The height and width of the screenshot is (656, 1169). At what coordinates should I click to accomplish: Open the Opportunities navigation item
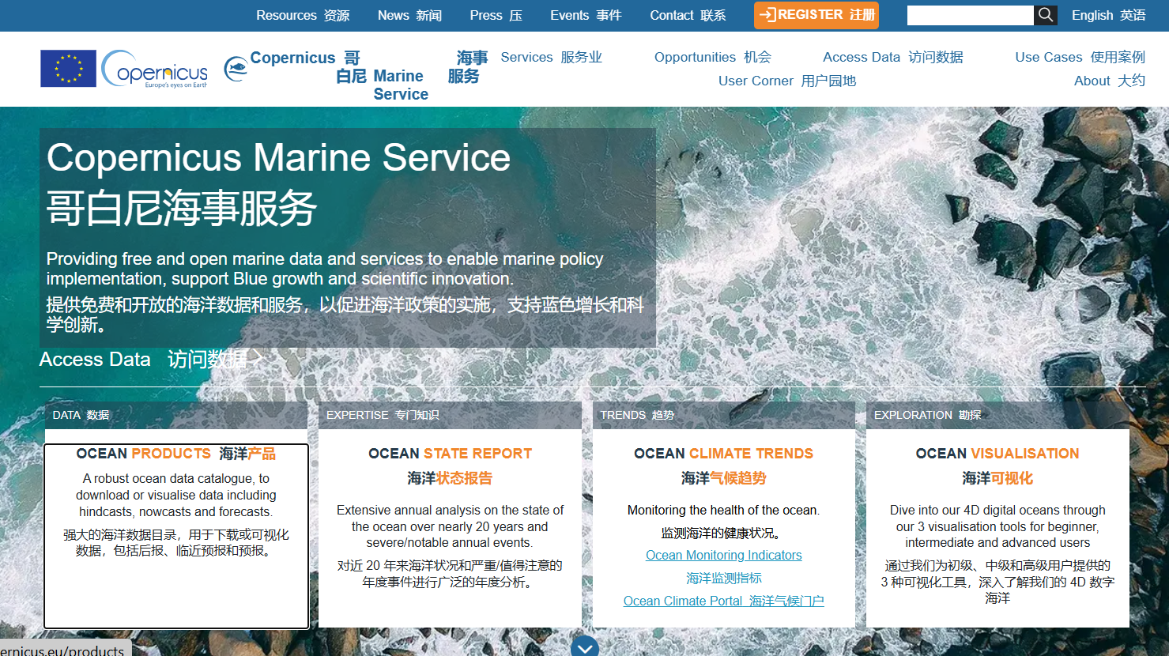[712, 57]
